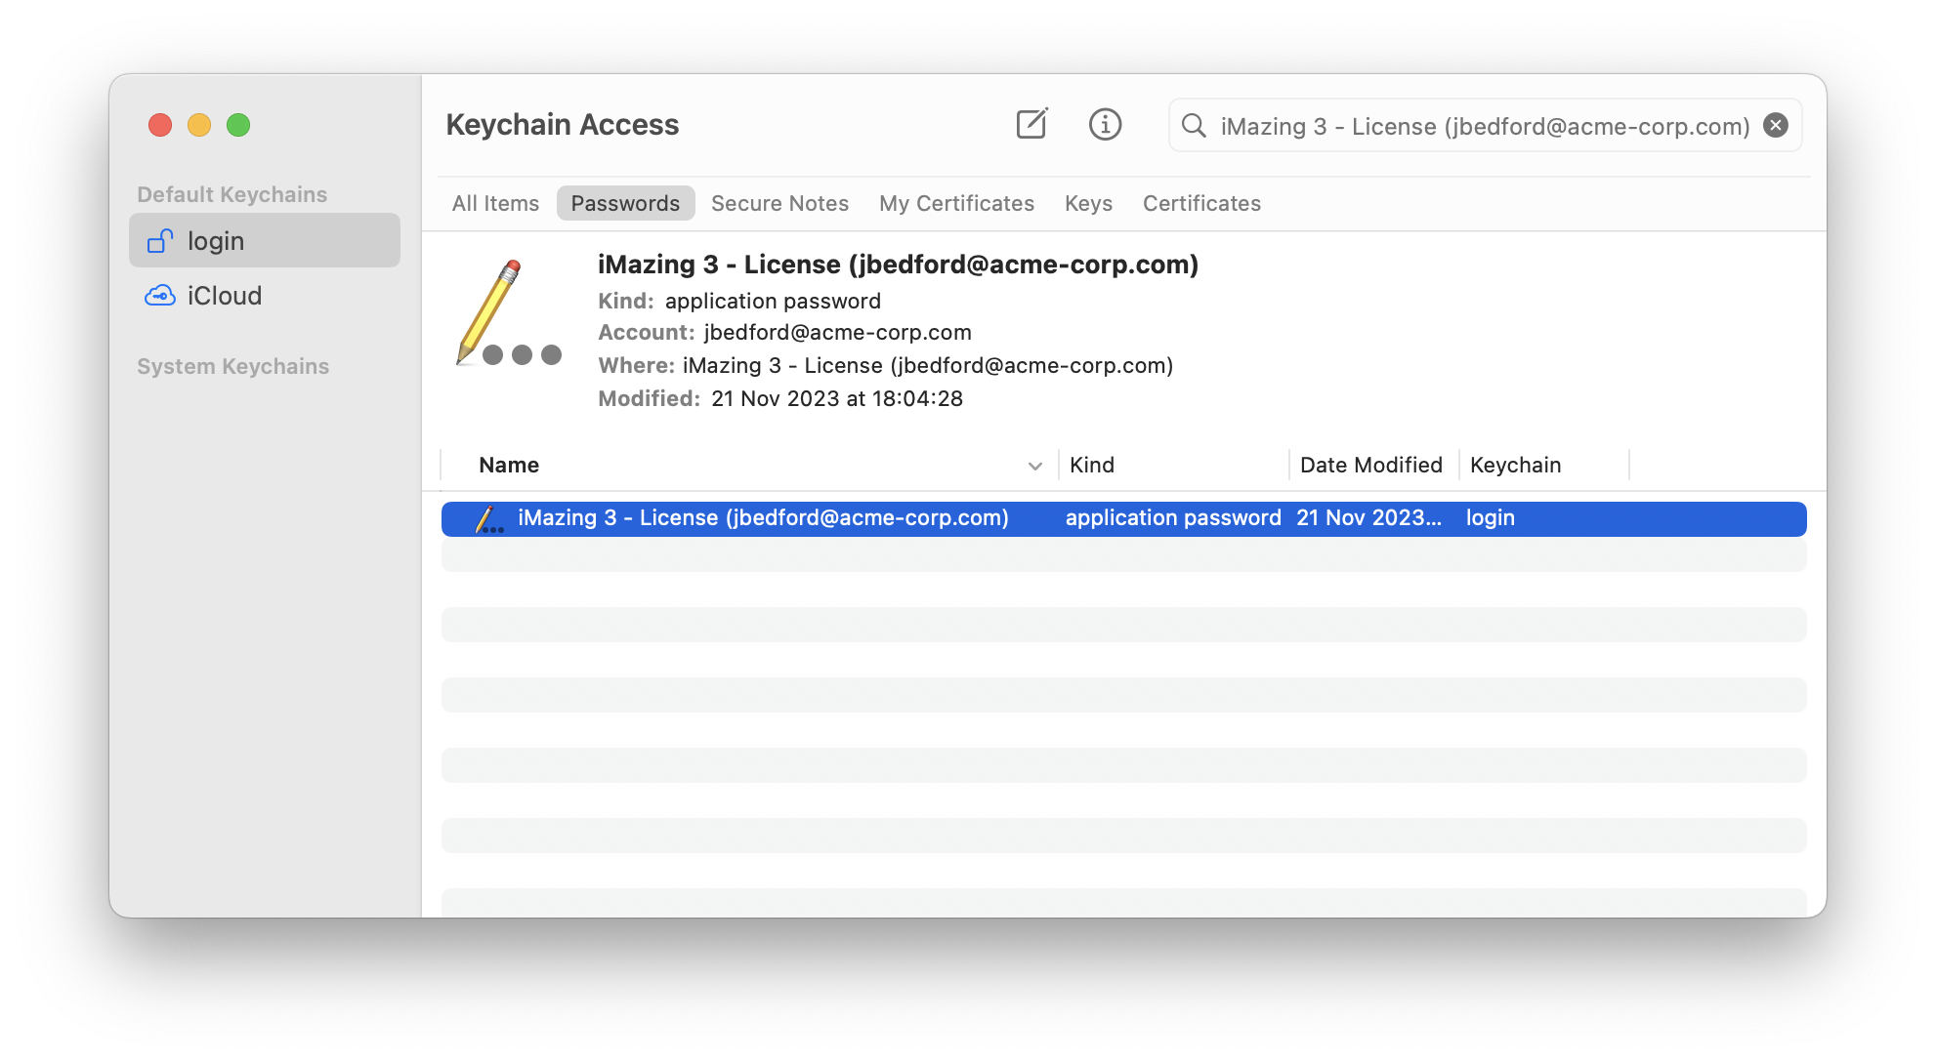Viewport: 1936px width, 1062px height.
Task: Select the iCloud keychain in sidebar
Action: [x=265, y=295]
